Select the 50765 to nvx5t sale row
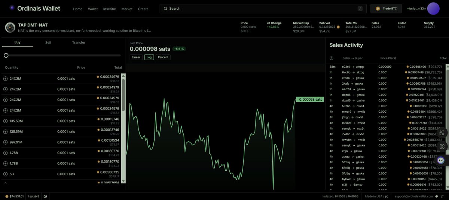This screenshot has width=449, height=200. 386,106
